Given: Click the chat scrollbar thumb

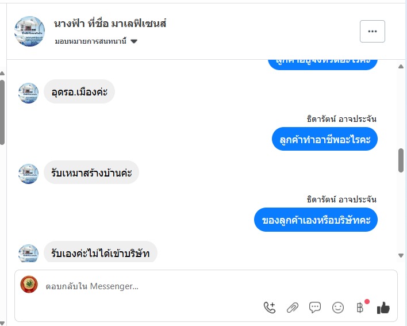Looking at the screenshot, I should 401,160.
